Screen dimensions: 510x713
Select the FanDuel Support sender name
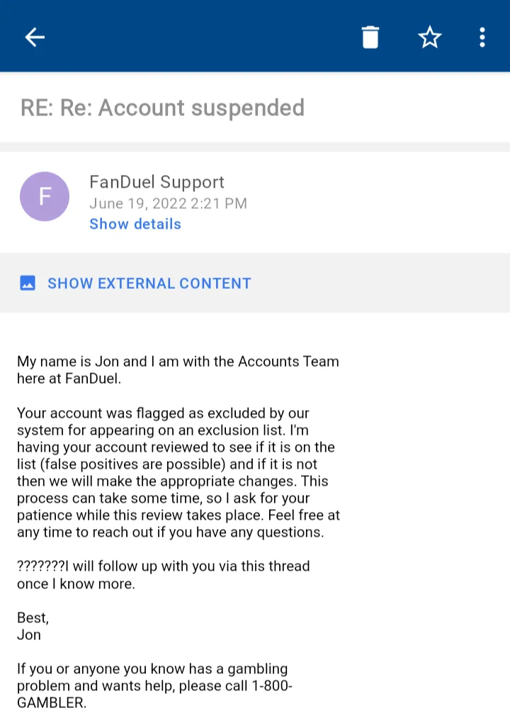[157, 182]
